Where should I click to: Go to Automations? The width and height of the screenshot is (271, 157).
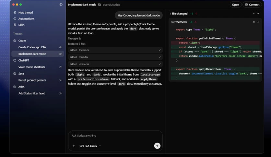click(x=26, y=18)
